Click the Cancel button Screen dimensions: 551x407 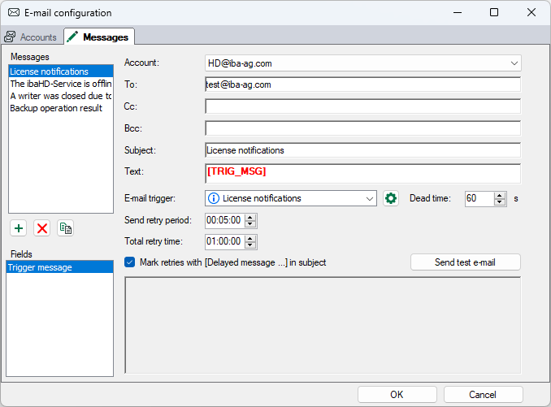(483, 395)
